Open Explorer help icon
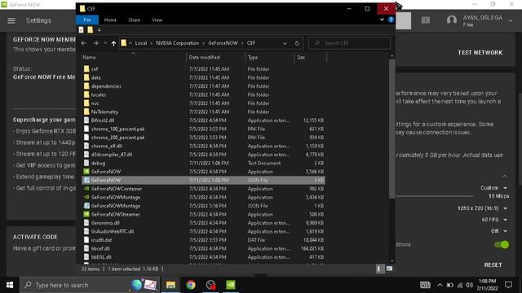The width and height of the screenshot is (522, 293). [x=391, y=20]
